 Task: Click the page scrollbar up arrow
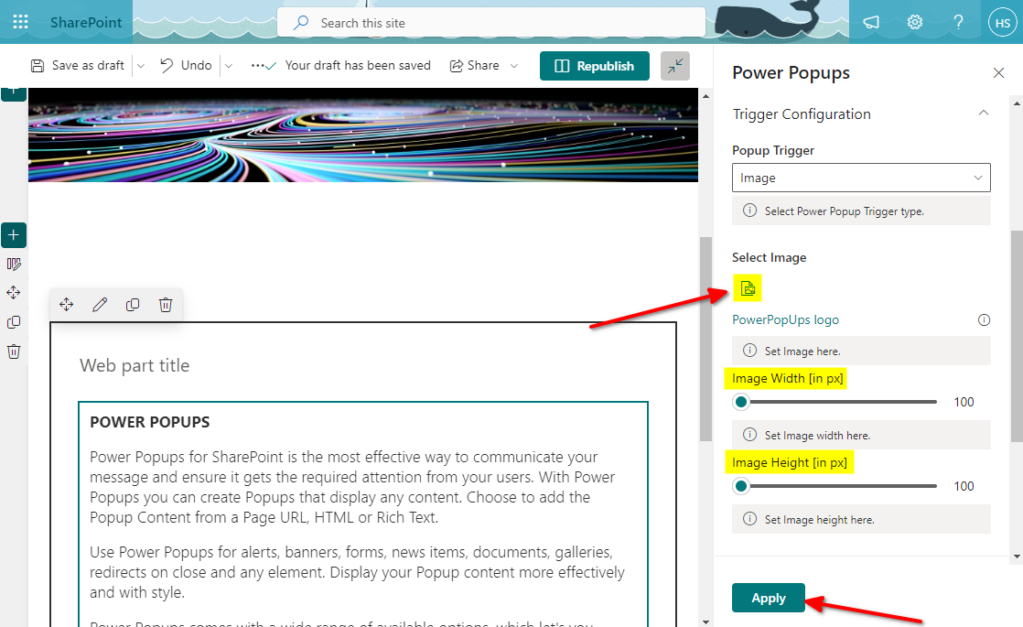click(x=705, y=96)
